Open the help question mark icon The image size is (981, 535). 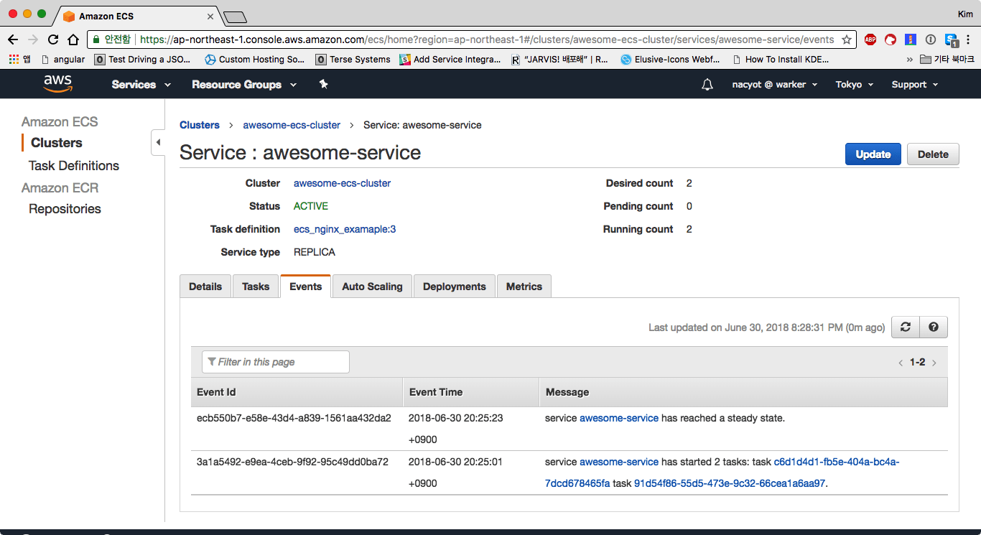click(934, 327)
